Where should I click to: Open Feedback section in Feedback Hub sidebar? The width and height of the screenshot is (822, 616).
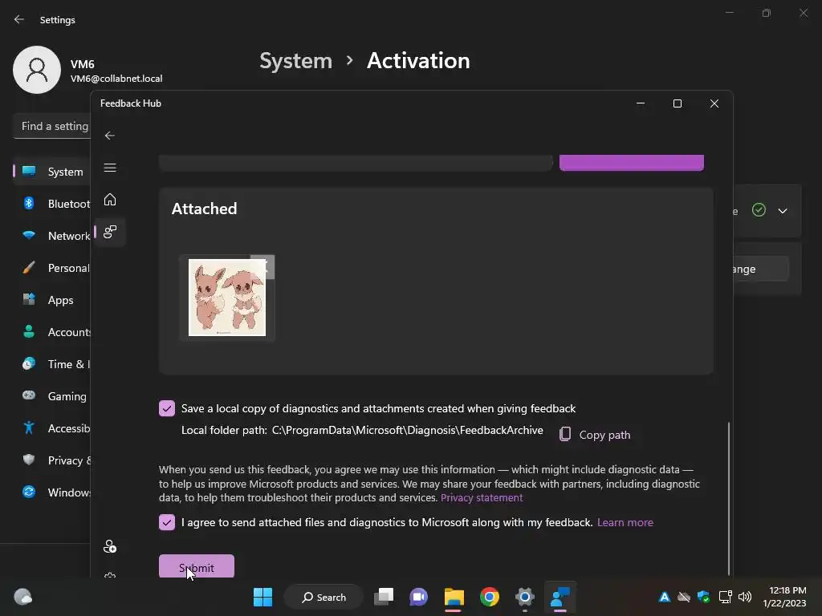109,232
